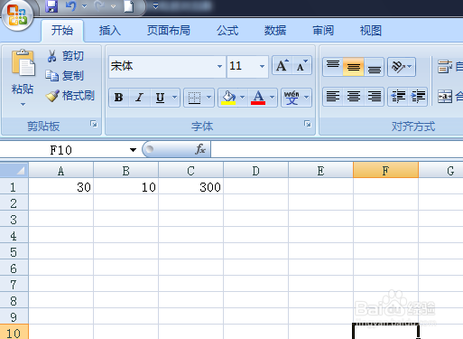This screenshot has height=339, width=463.
Task: Select cell C1 containing 300
Action: coord(191,187)
